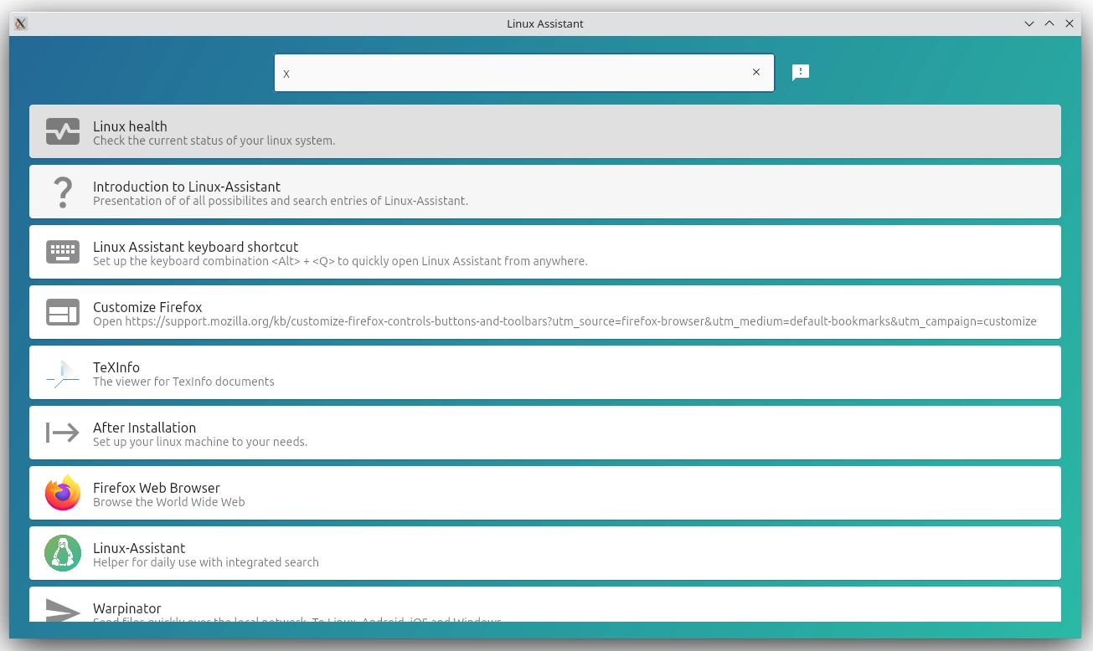
Task: Focus the search input field
Action: [x=524, y=73]
